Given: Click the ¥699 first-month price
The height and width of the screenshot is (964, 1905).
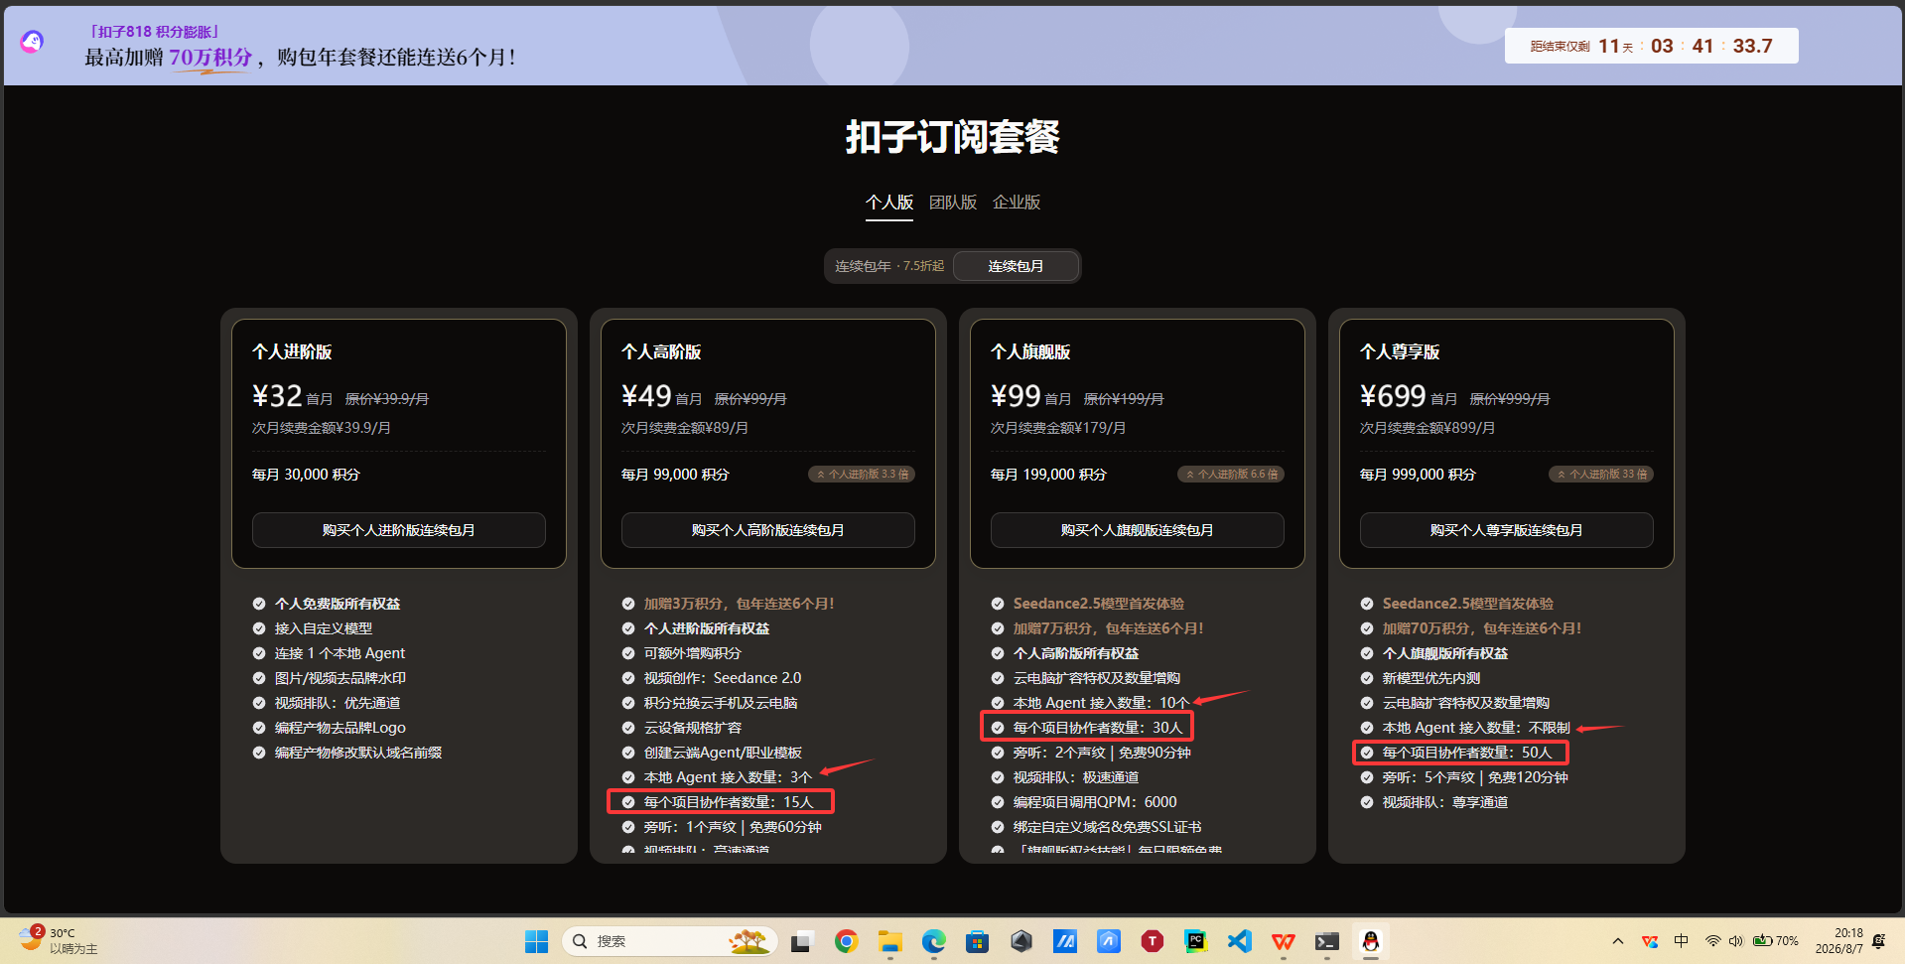Looking at the screenshot, I should [1393, 396].
